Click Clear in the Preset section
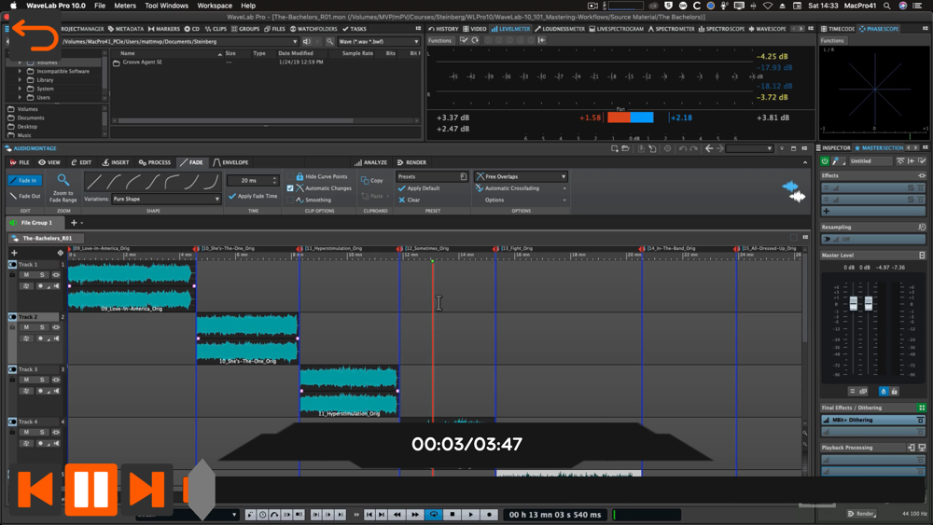Screen dimensions: 933x525 (410, 200)
